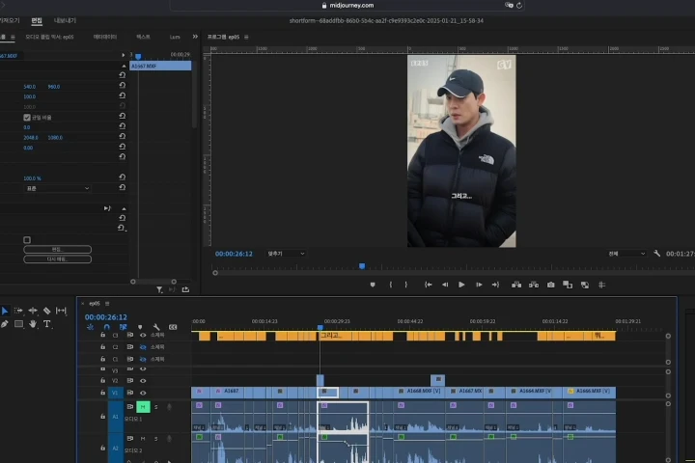Hide video track V1 eye
Image resolution: width=695 pixels, height=463 pixels.
[143, 393]
